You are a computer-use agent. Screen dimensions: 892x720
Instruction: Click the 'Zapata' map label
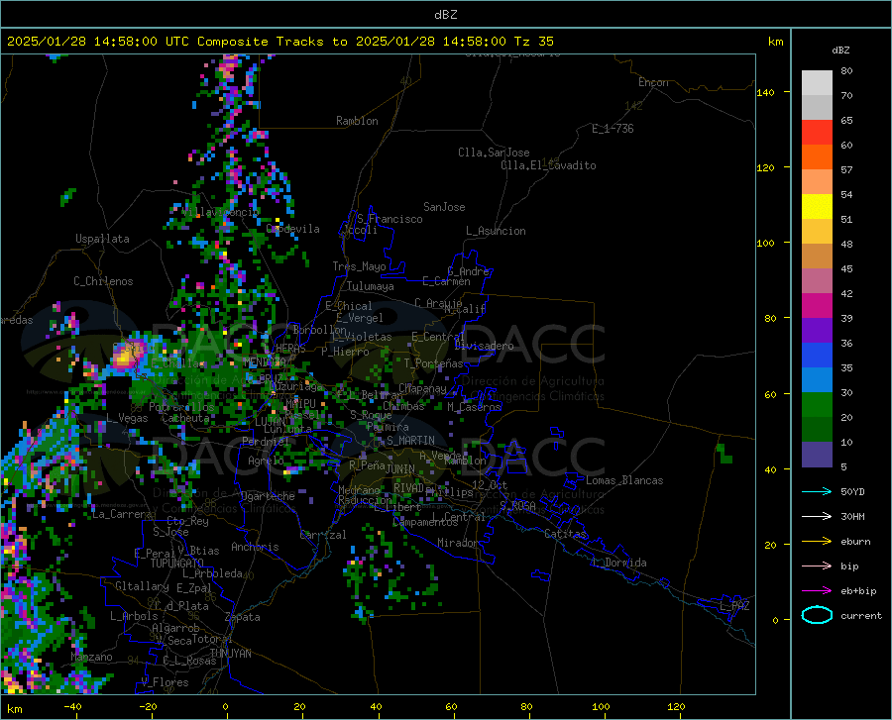pos(243,617)
